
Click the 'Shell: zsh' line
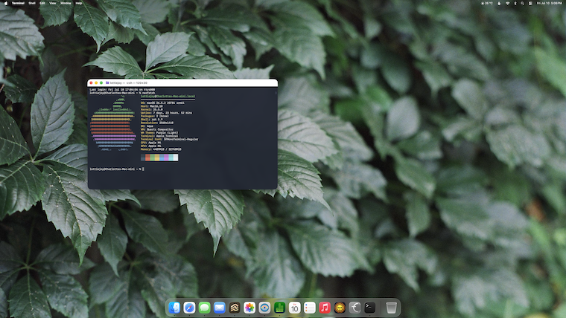coord(152,119)
